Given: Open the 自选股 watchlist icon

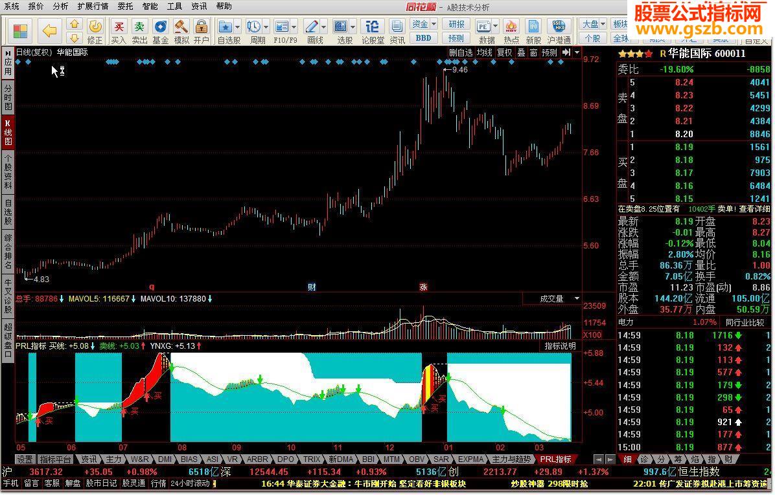Looking at the screenshot, I should (226, 30).
